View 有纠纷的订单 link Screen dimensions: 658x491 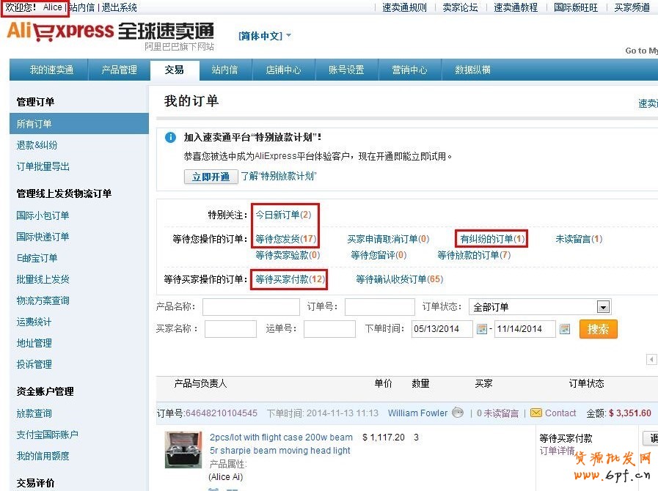(x=491, y=239)
